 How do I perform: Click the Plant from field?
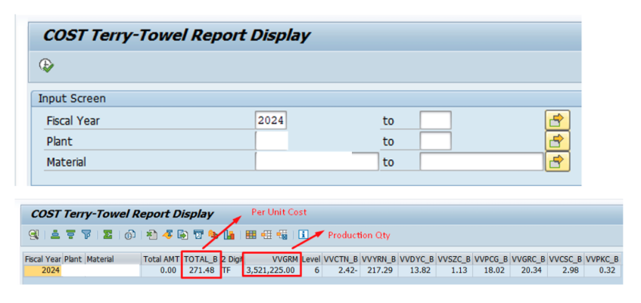(x=272, y=141)
